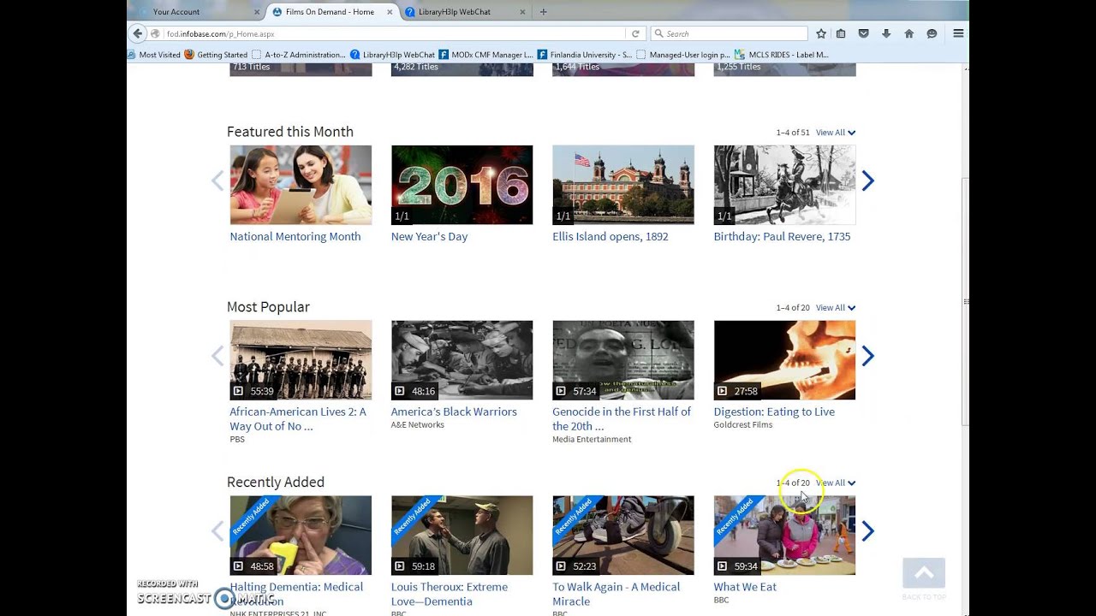Open the Ellis Island opens, 1892 link
Image resolution: width=1096 pixels, height=616 pixels.
611,237
